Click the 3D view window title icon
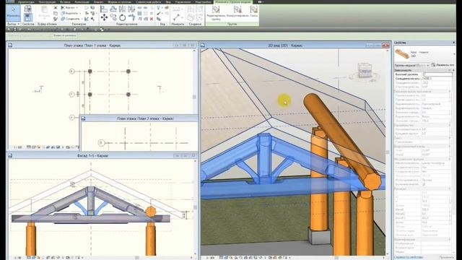Screen dimensions: 462x260 point(203,45)
